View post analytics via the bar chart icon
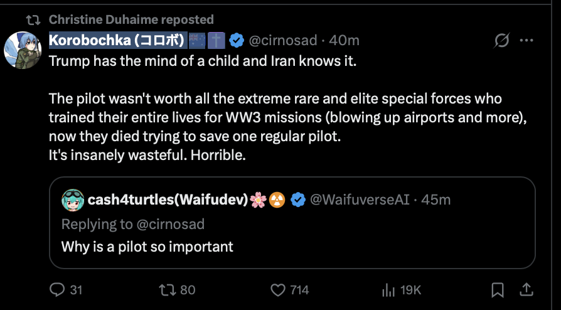 [x=388, y=290]
